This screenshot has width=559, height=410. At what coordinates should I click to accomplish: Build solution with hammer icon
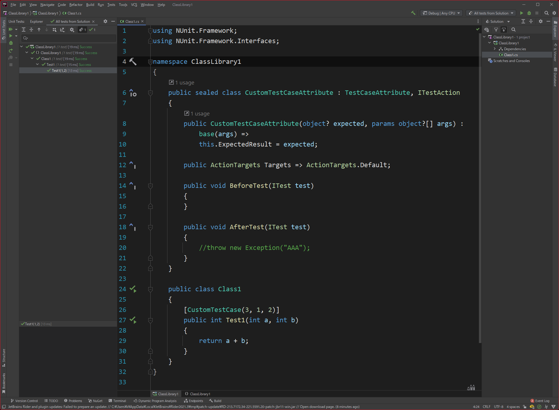click(x=413, y=13)
